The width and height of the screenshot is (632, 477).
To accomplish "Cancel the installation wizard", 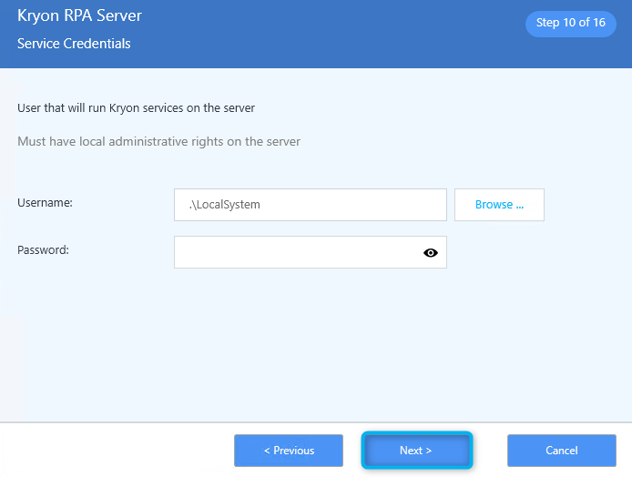I will point(562,451).
